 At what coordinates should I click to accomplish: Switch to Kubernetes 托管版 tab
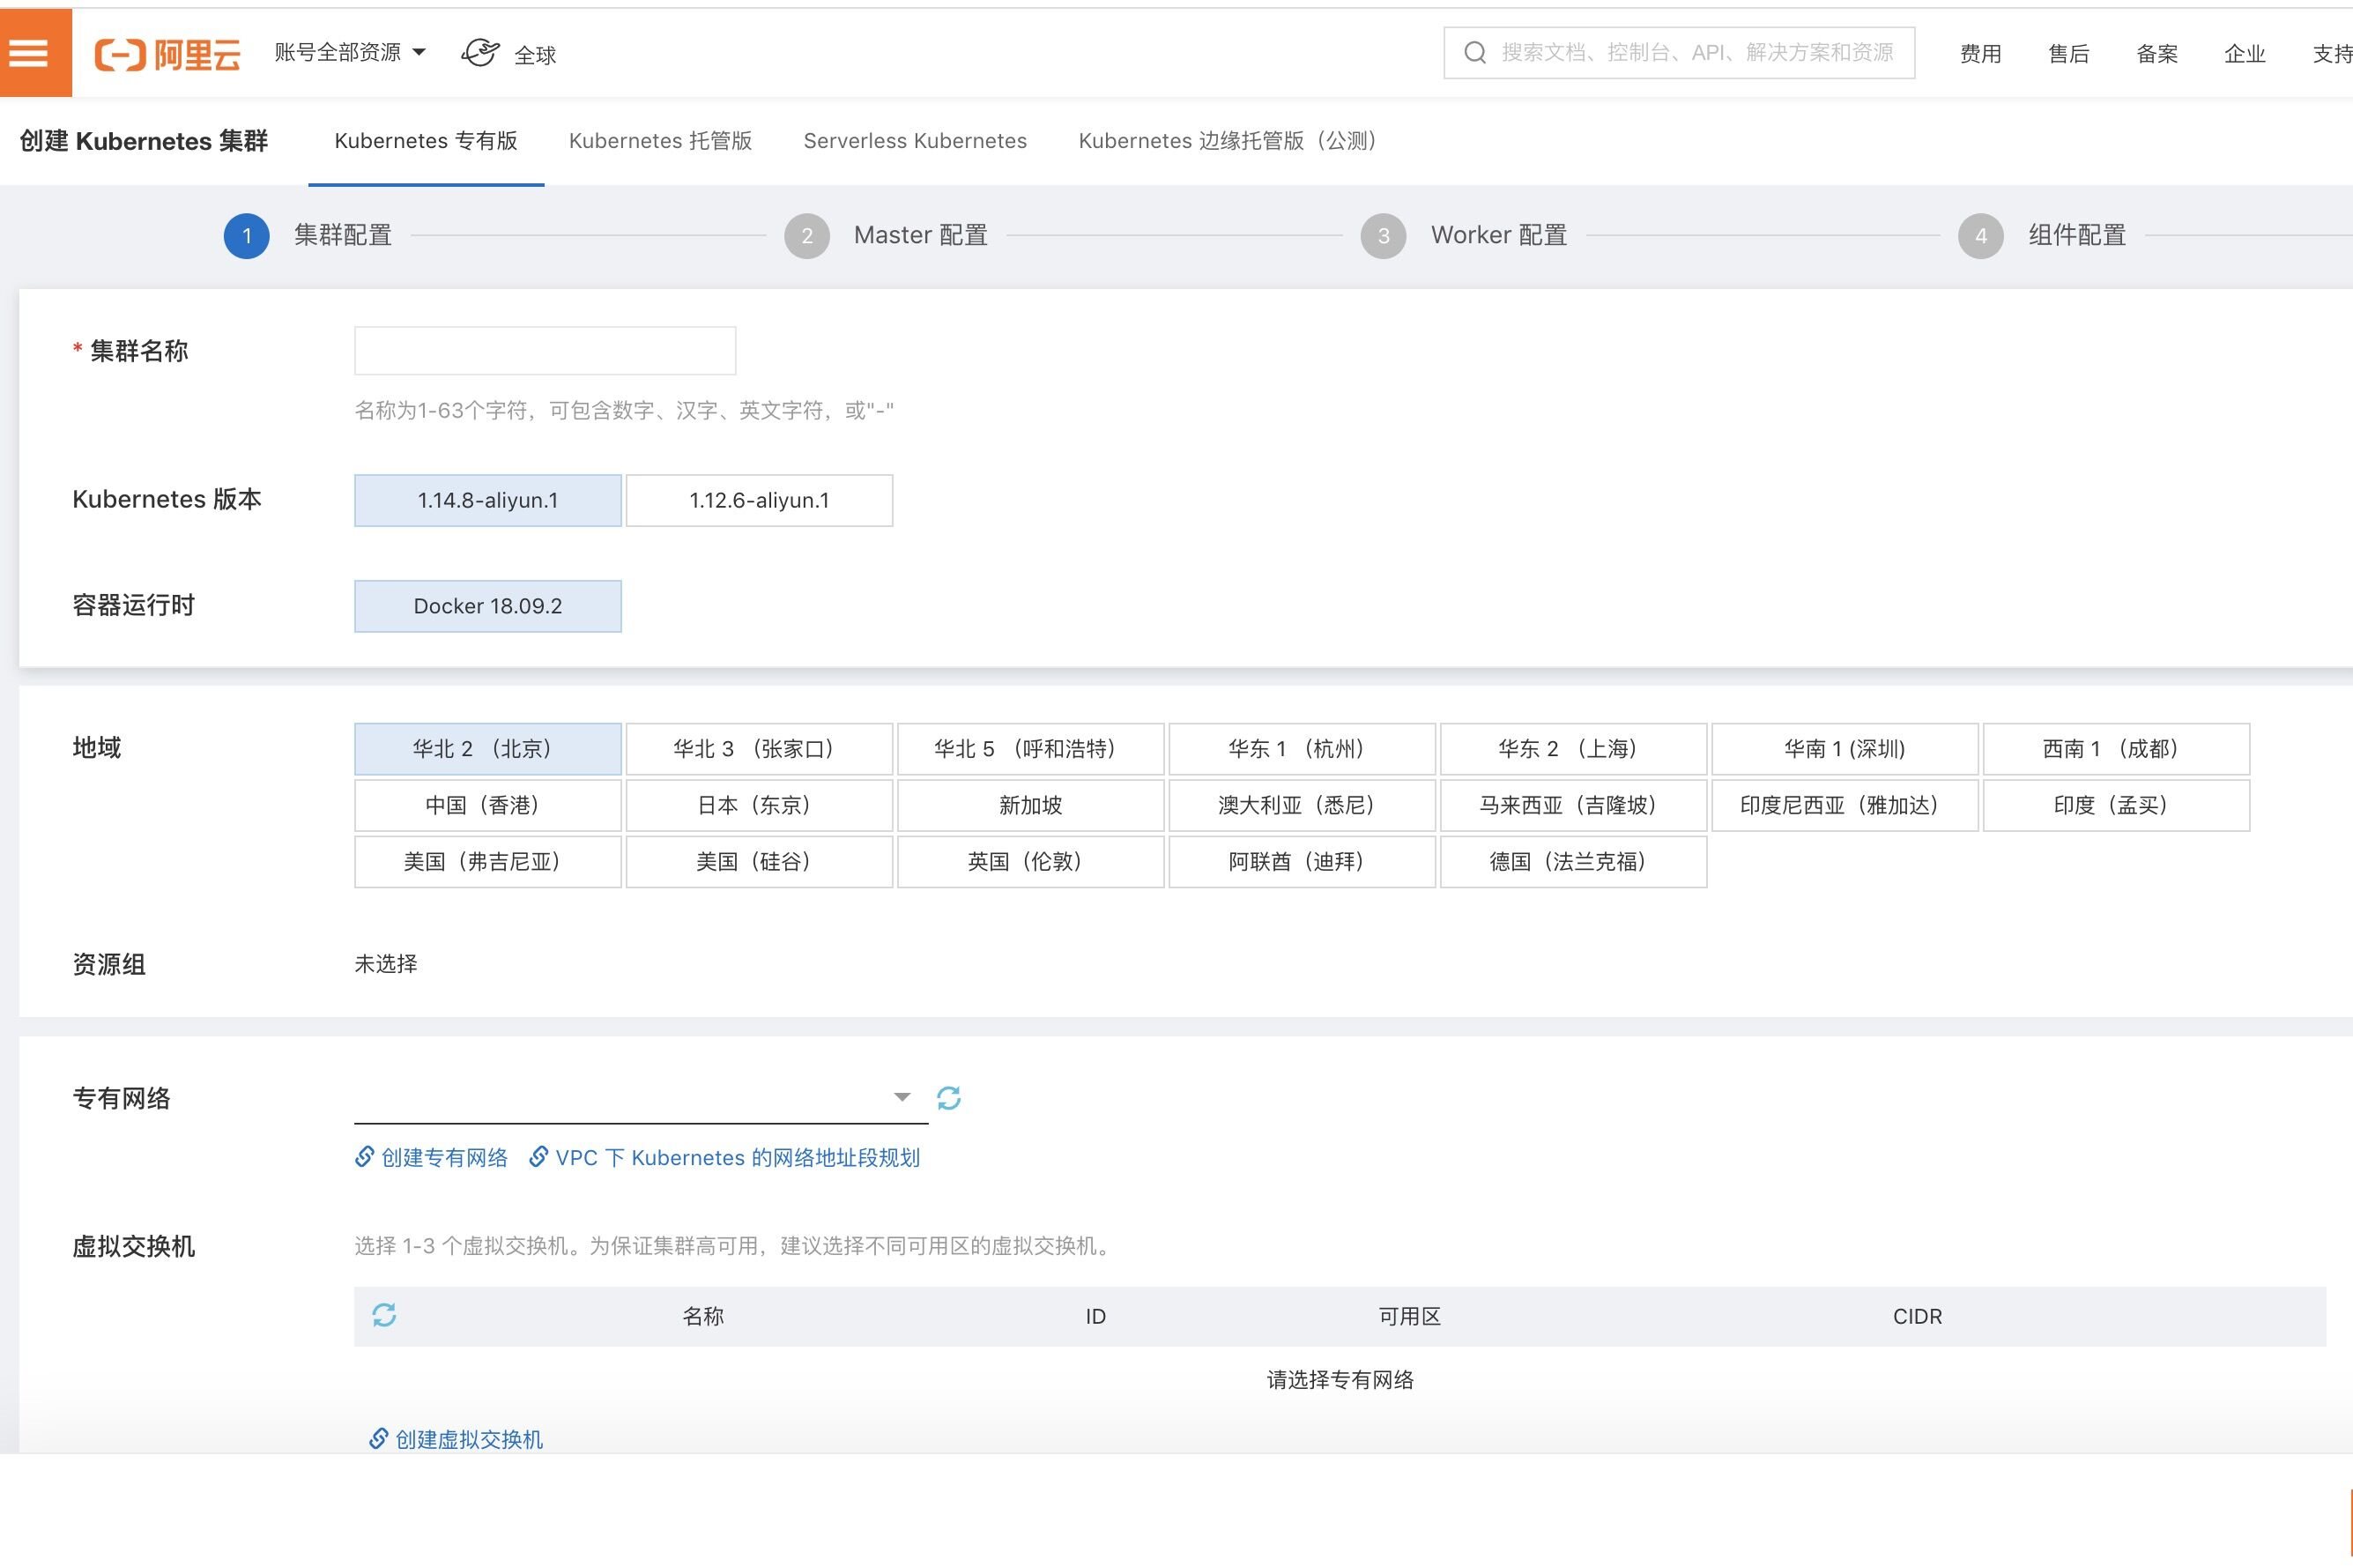coord(660,141)
